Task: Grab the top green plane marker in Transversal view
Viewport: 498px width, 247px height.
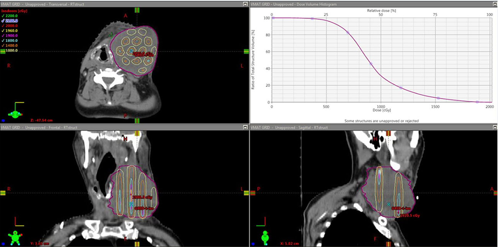Action: click(136, 10)
